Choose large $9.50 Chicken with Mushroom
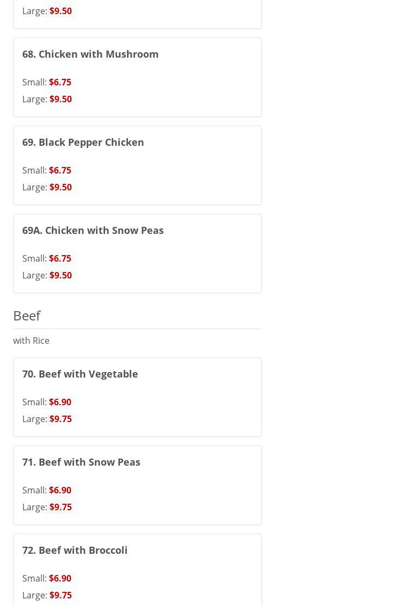419x606 pixels. point(60,99)
